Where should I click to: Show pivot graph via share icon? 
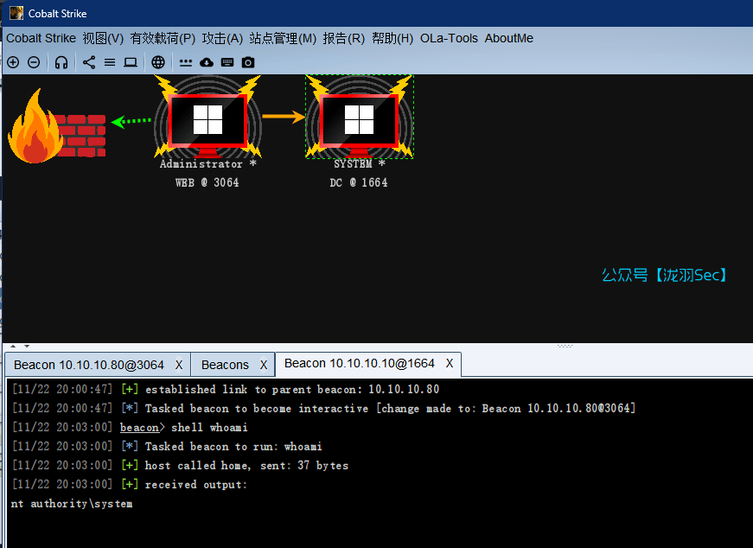coord(89,62)
